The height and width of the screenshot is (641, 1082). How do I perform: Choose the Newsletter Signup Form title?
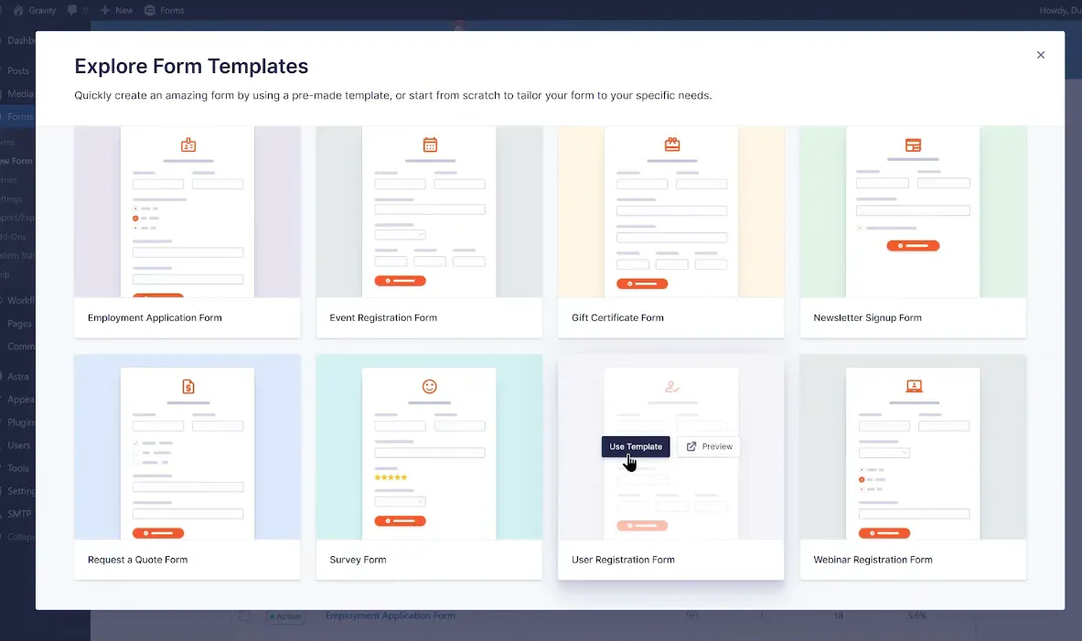(x=867, y=318)
